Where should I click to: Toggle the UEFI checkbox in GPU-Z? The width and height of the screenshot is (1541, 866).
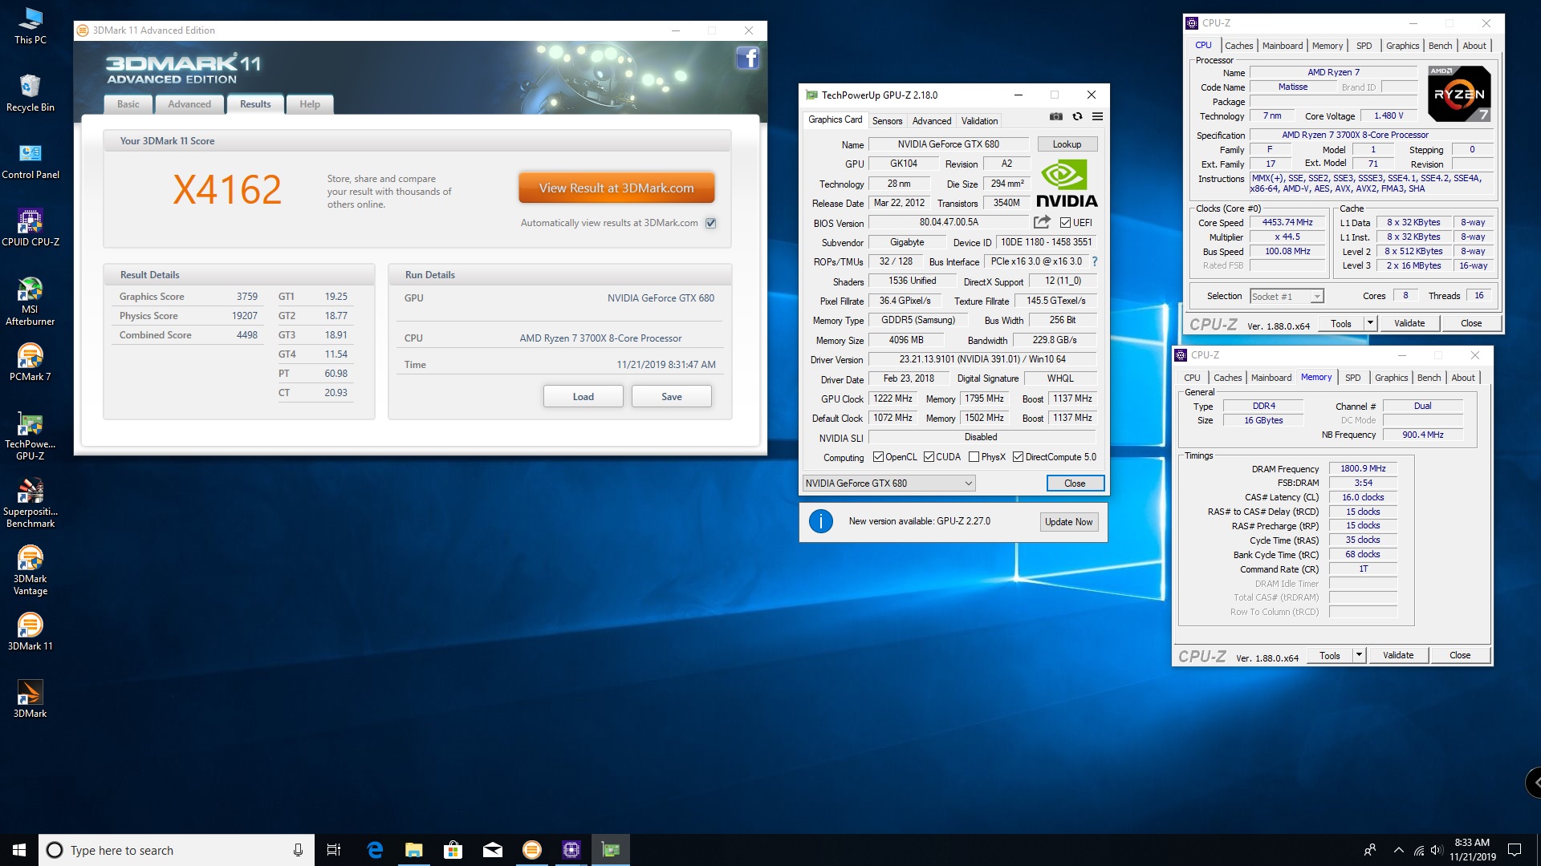[1065, 222]
